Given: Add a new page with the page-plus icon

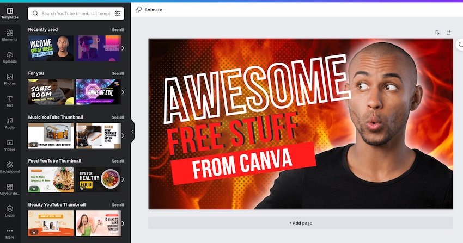Looking at the screenshot, I should click(x=449, y=33).
